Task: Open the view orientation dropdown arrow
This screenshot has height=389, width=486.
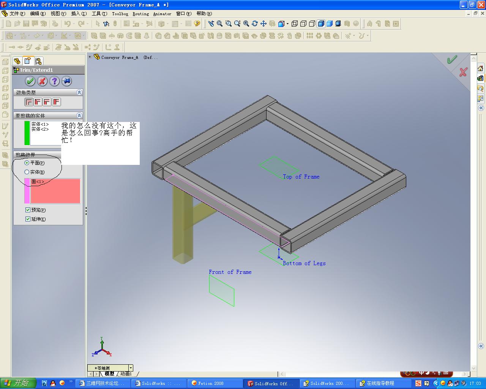Action: click(x=287, y=24)
